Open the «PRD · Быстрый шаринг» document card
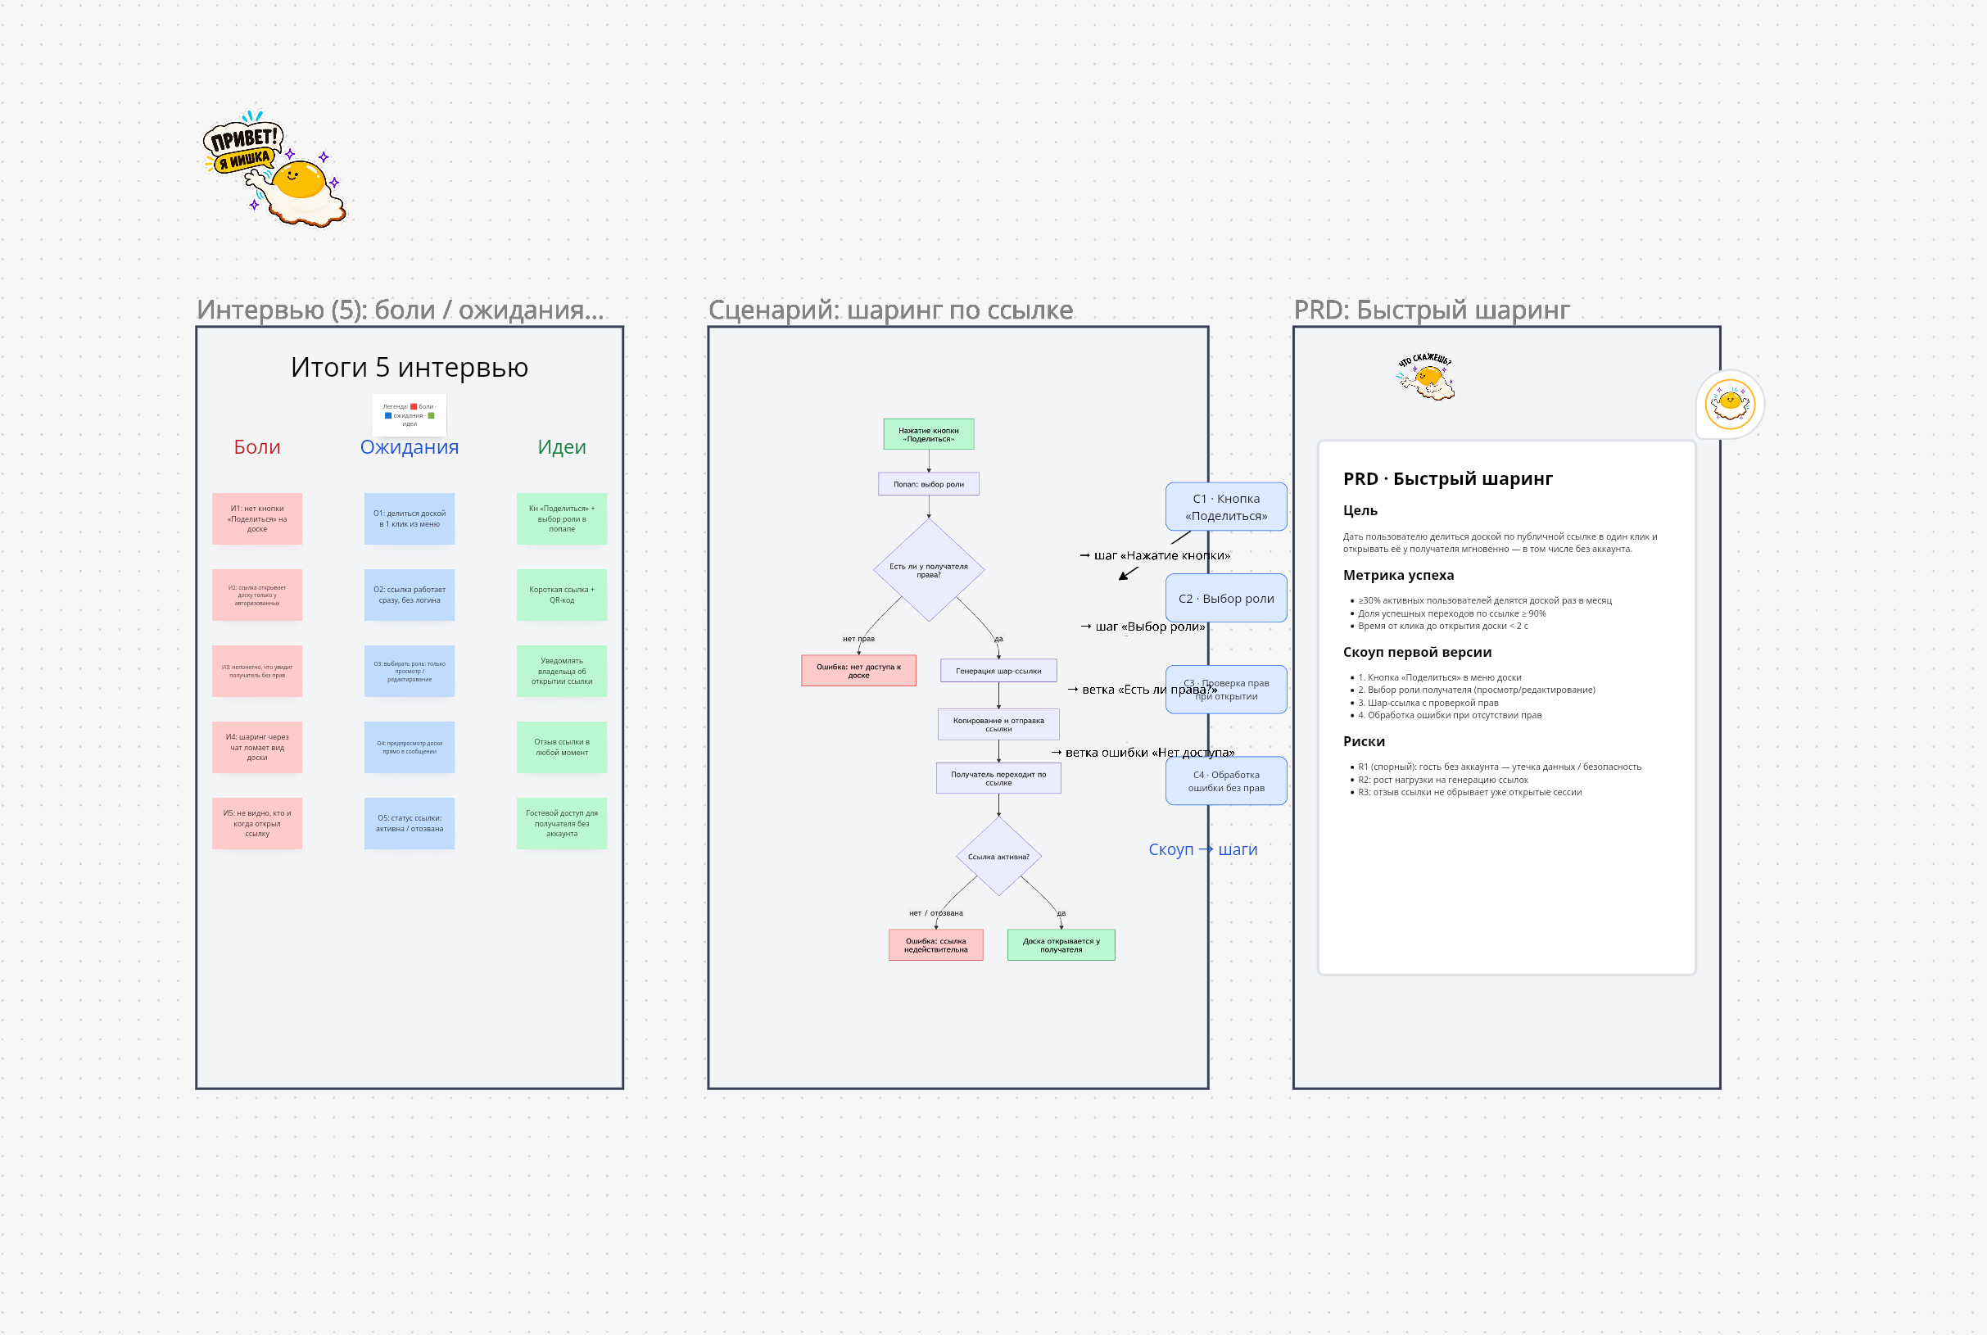The height and width of the screenshot is (1335, 1987). pyautogui.click(x=1506, y=707)
